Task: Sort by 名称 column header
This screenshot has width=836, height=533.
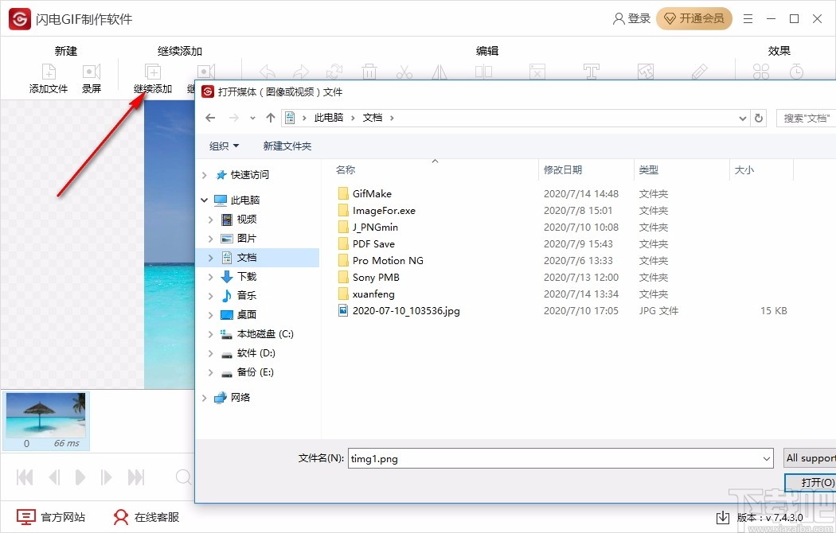Action: (346, 170)
